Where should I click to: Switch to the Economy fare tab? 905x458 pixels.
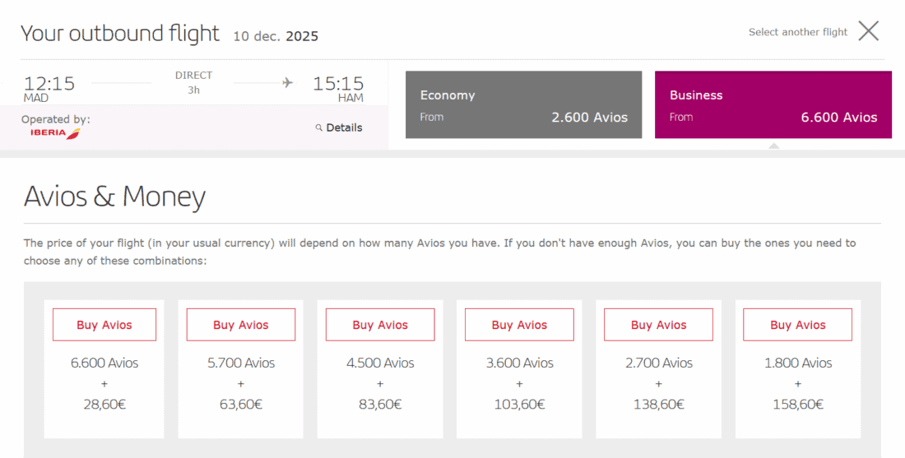pyautogui.click(x=523, y=104)
